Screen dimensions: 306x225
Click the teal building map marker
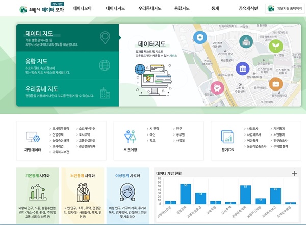pos(246,40)
